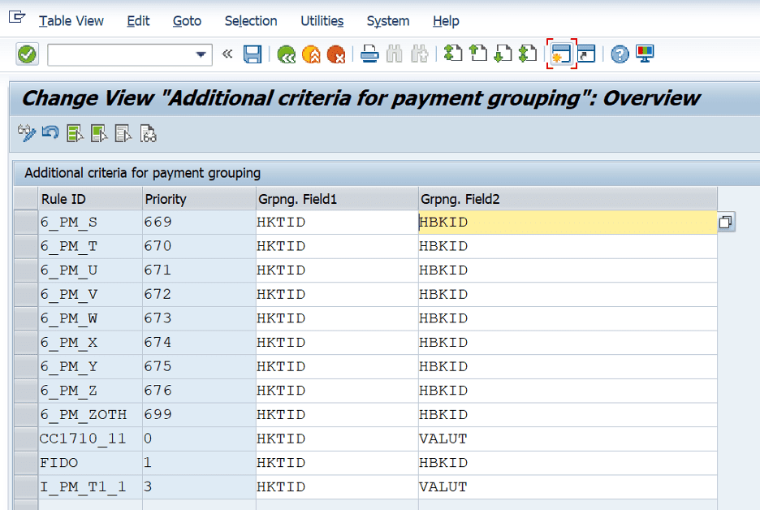The image size is (760, 510).
Task: Click the Select All icon
Action: (75, 133)
